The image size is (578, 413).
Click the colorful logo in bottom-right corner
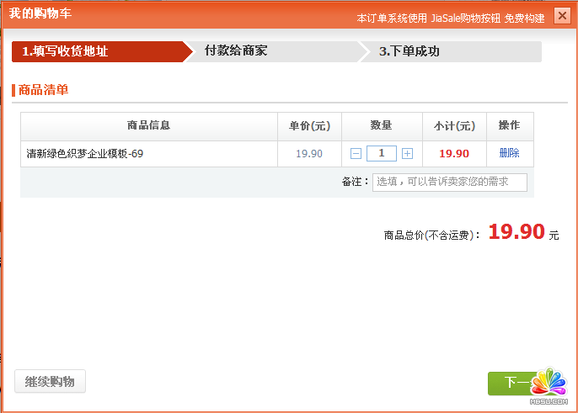pos(547,385)
